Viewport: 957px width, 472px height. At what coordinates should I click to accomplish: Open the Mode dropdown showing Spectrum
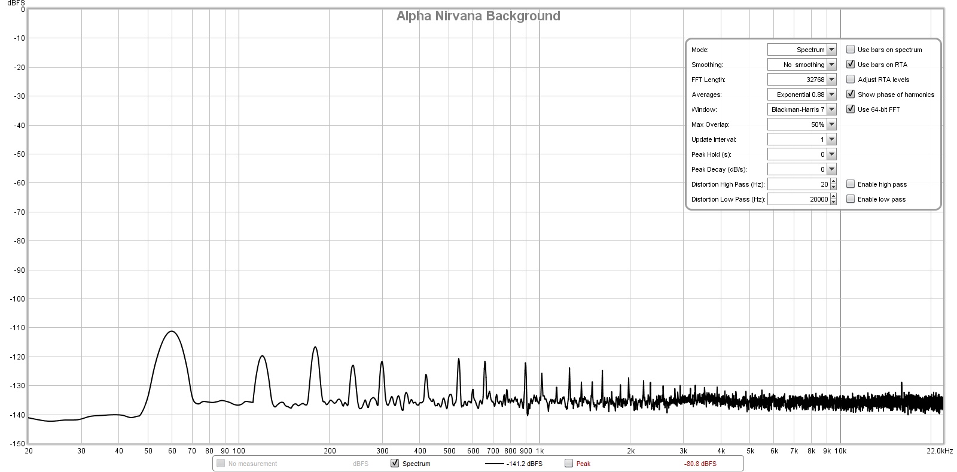pos(801,50)
